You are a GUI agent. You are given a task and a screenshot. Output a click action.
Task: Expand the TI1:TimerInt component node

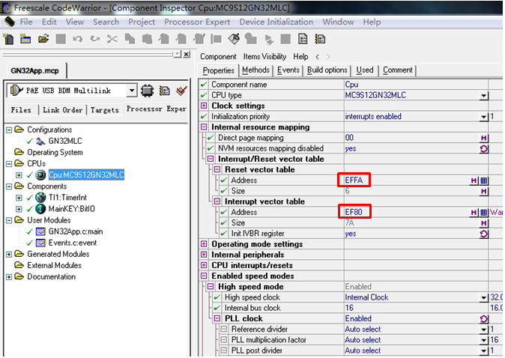click(x=19, y=198)
